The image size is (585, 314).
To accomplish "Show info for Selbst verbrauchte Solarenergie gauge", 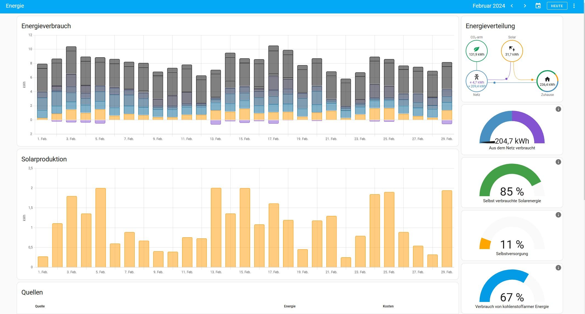I will 558,162.
